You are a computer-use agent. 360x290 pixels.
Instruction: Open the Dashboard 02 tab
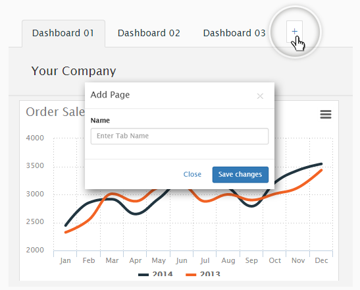pos(149,34)
